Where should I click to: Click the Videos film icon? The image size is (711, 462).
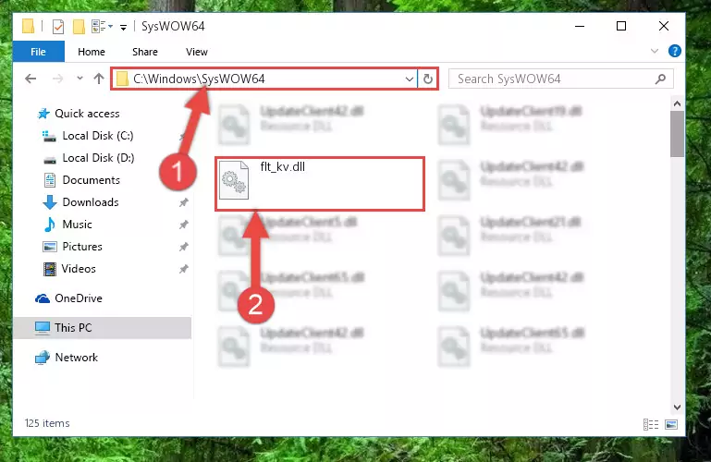(49, 269)
